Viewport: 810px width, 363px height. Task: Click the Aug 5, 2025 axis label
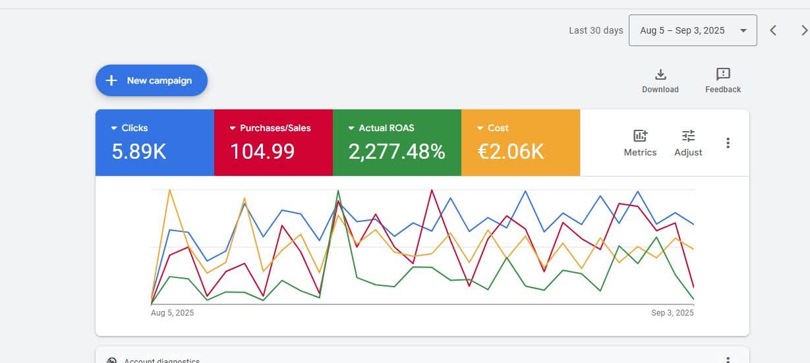click(x=173, y=313)
